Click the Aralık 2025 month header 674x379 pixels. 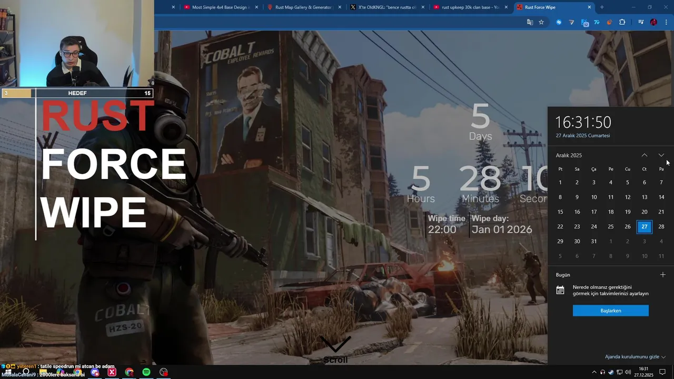pyautogui.click(x=569, y=155)
